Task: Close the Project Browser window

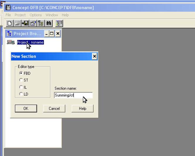Action: click(58, 34)
